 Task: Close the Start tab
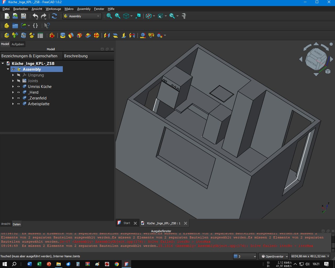click(x=135, y=223)
